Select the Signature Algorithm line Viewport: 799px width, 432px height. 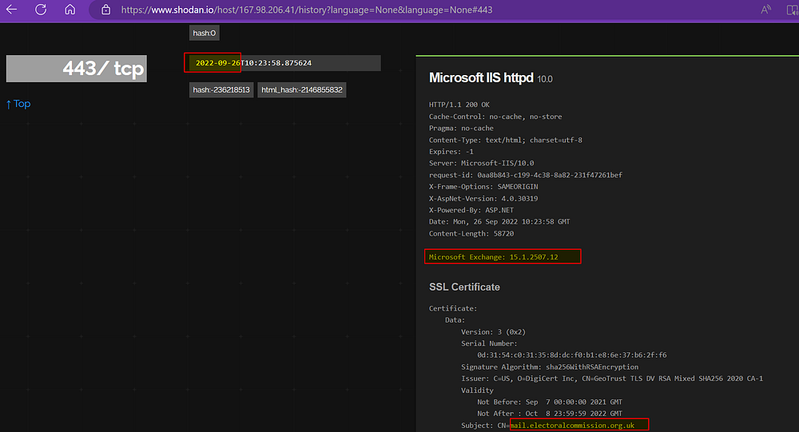pos(550,367)
